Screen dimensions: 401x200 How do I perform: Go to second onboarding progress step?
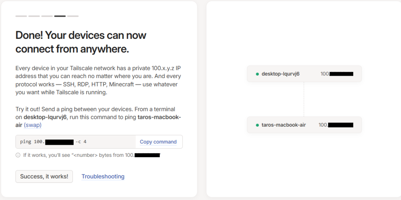point(34,16)
